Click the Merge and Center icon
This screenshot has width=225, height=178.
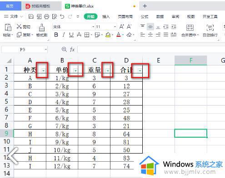pos(190,28)
